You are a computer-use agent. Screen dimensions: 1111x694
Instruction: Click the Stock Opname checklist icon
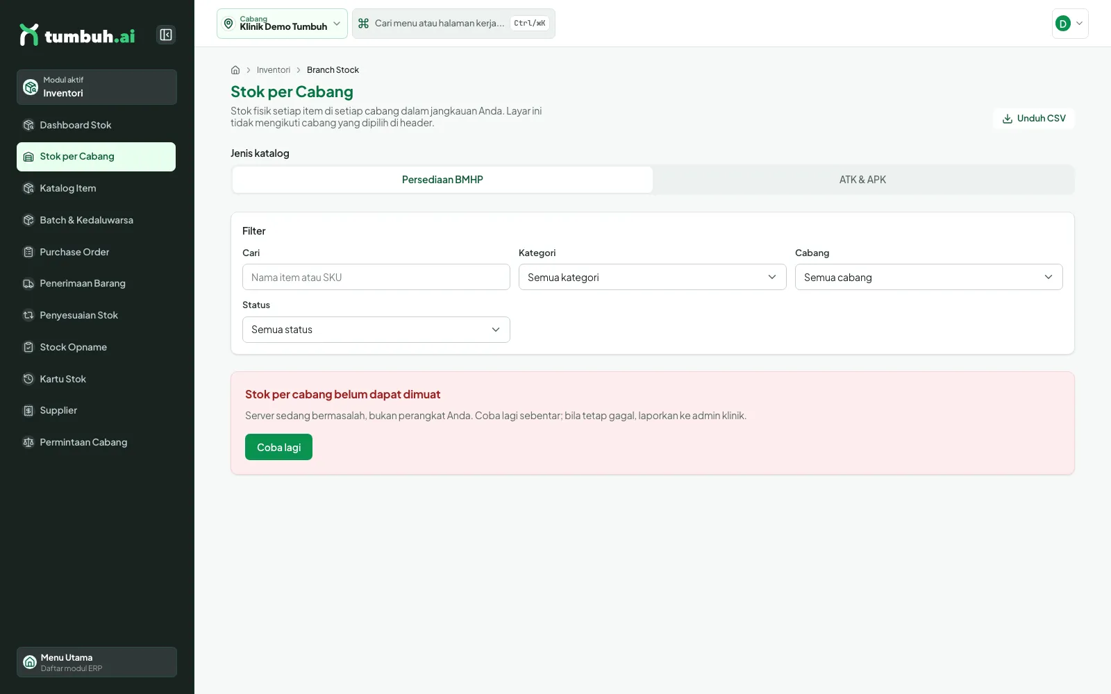coord(28,347)
